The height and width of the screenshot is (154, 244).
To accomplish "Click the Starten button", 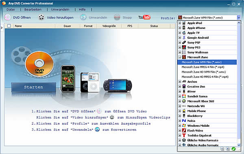I will tap(34, 87).
